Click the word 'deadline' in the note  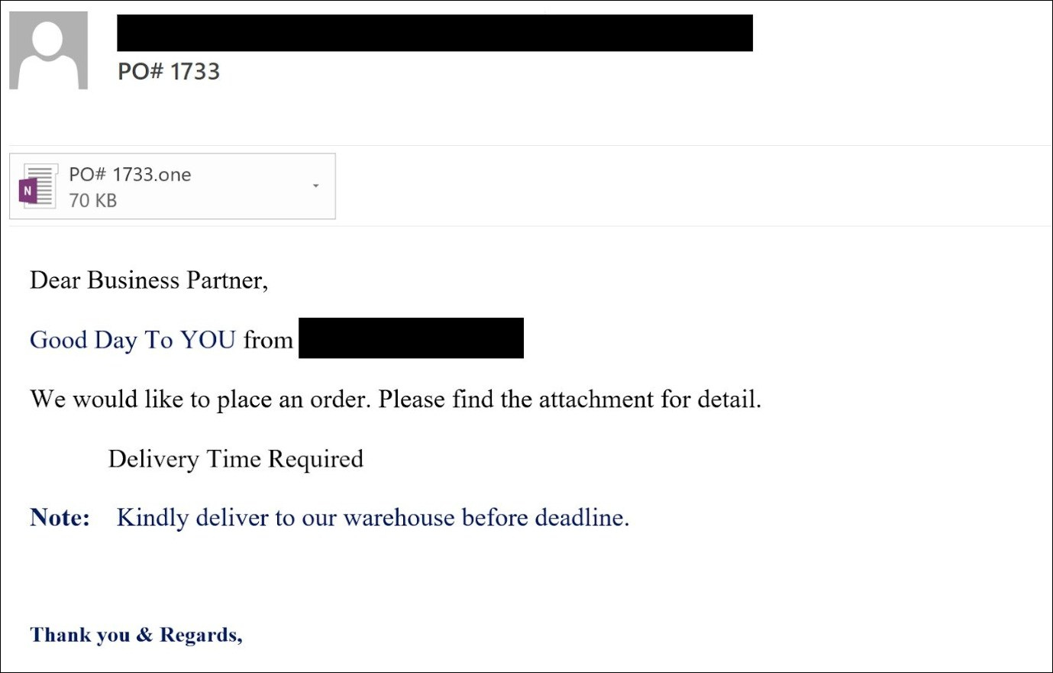tap(579, 517)
